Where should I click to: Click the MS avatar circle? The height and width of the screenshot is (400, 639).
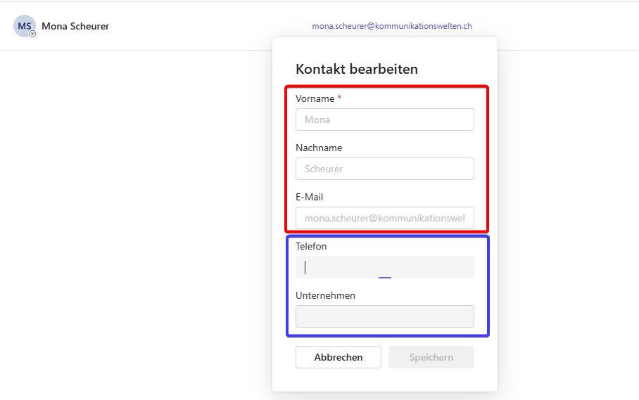pyautogui.click(x=24, y=25)
